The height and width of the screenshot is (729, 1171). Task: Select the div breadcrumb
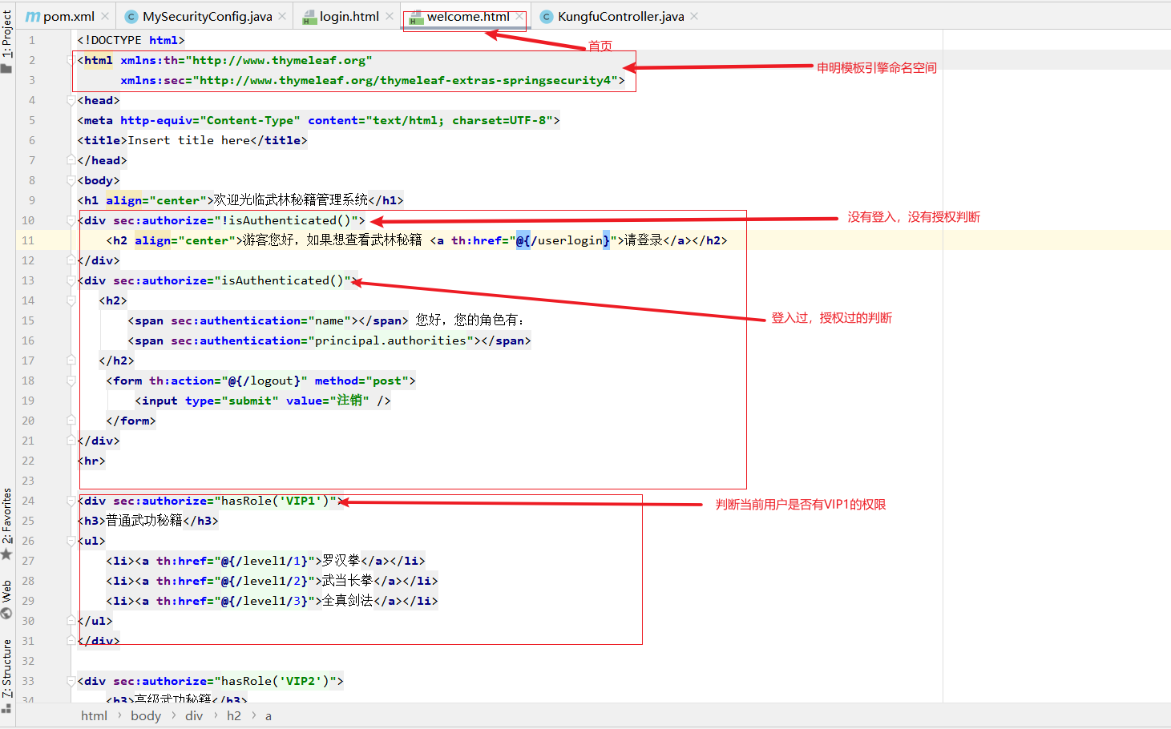coord(194,715)
